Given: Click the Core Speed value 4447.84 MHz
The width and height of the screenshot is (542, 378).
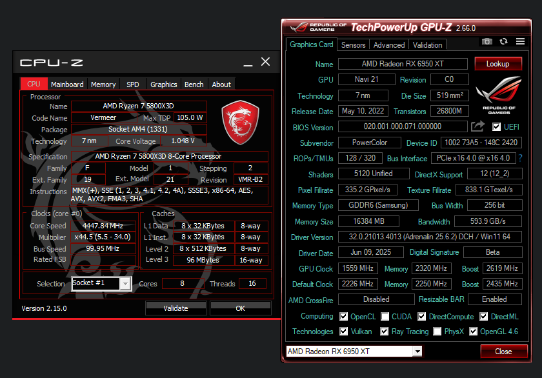Looking at the screenshot, I should (x=103, y=226).
